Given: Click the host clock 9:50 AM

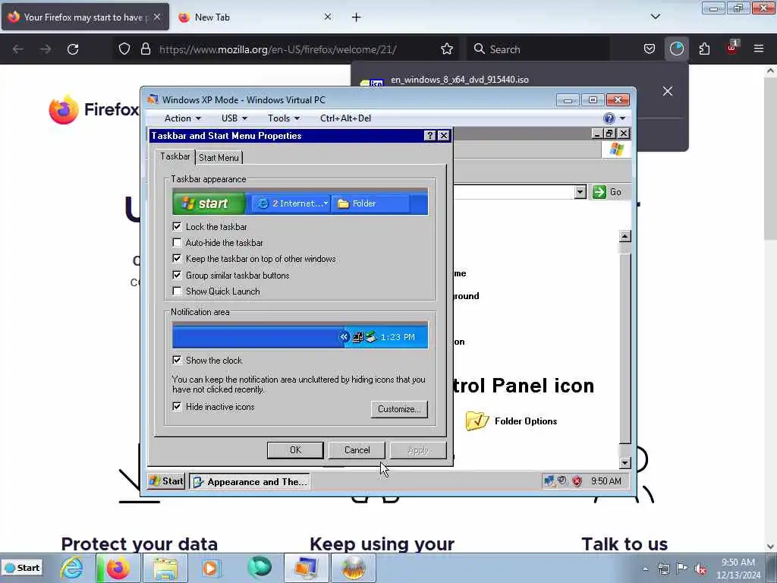Looking at the screenshot, I should point(738,563).
